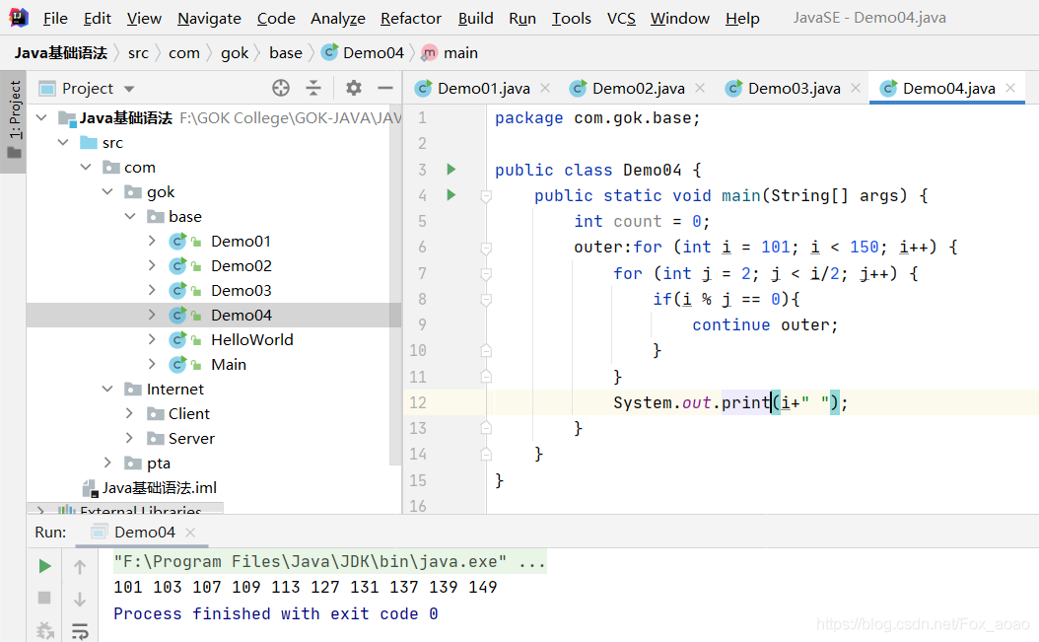Click 'continue outer;' on line 9
This screenshot has height=642, width=1039.
[x=765, y=325]
